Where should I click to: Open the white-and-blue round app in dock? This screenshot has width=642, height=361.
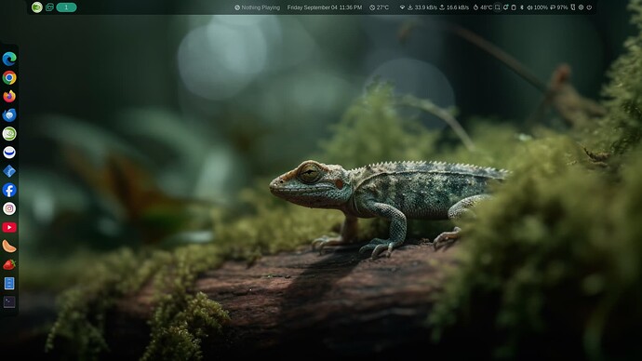[9, 153]
